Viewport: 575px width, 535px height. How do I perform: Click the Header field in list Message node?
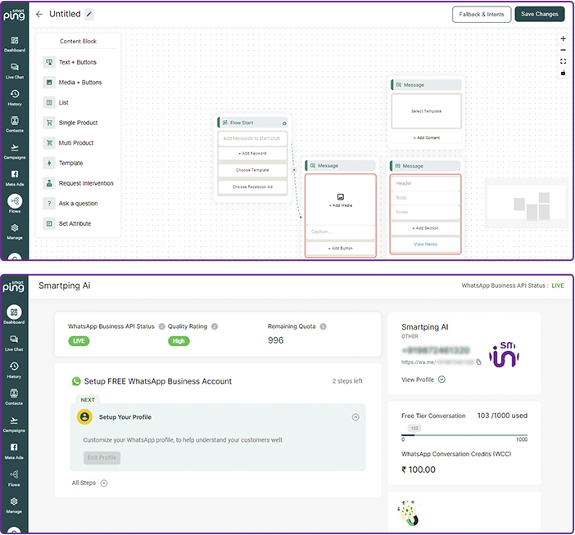pyautogui.click(x=425, y=183)
